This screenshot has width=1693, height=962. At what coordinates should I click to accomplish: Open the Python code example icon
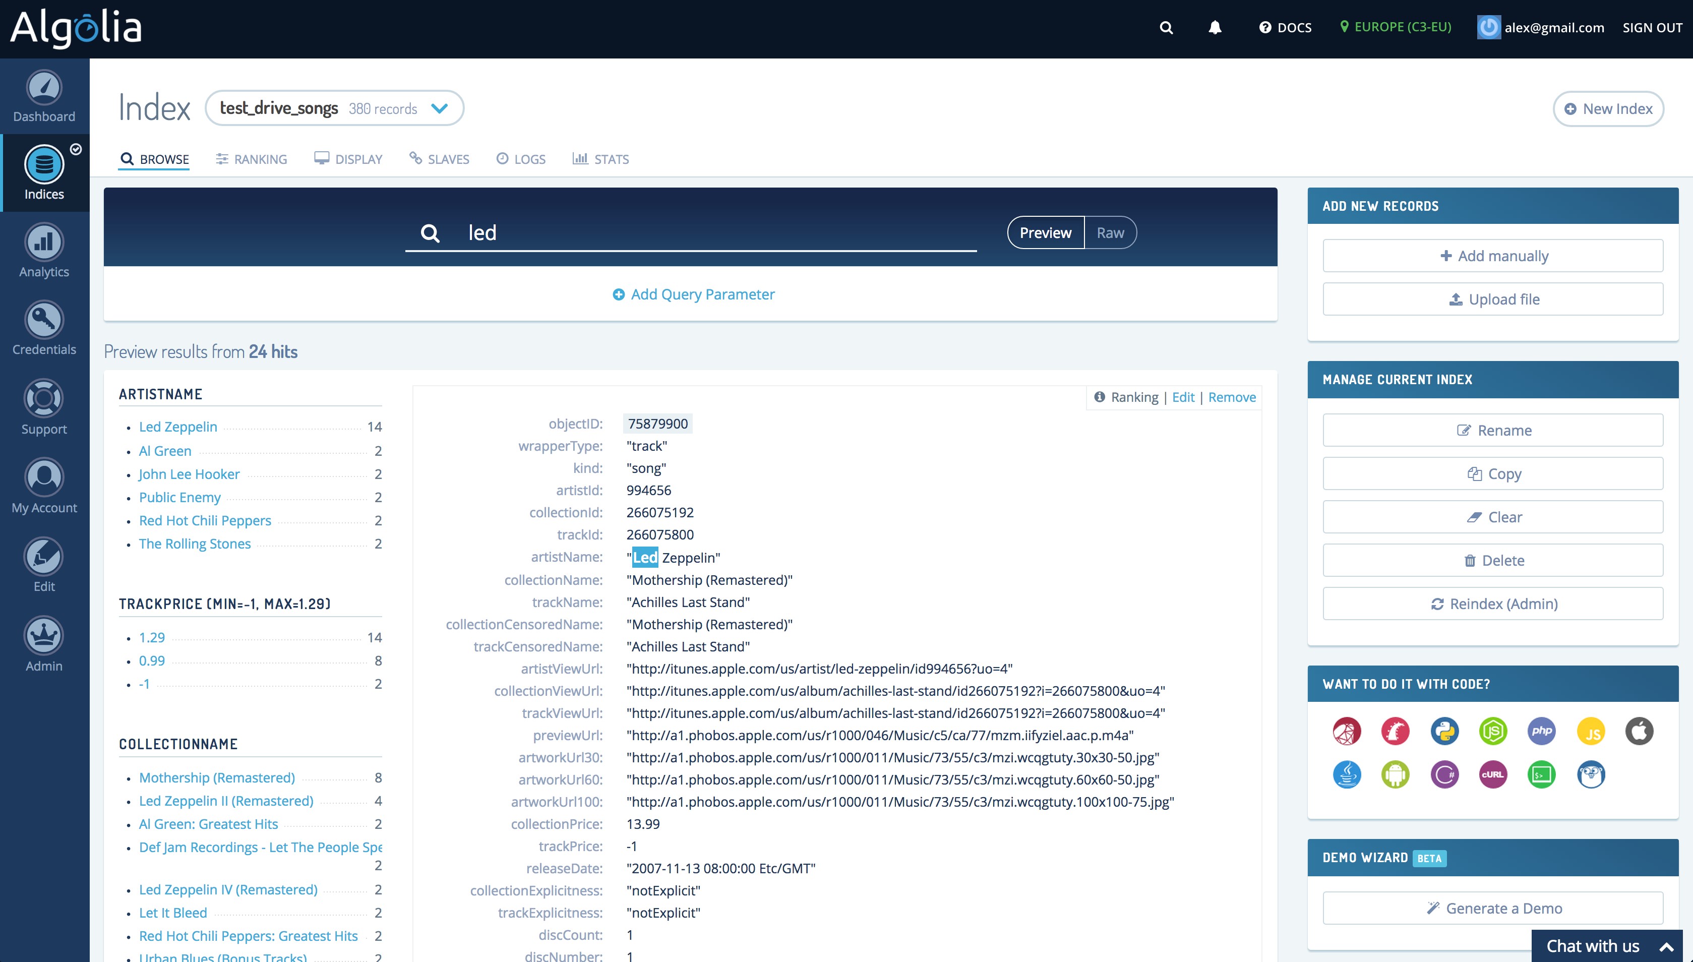(x=1444, y=732)
